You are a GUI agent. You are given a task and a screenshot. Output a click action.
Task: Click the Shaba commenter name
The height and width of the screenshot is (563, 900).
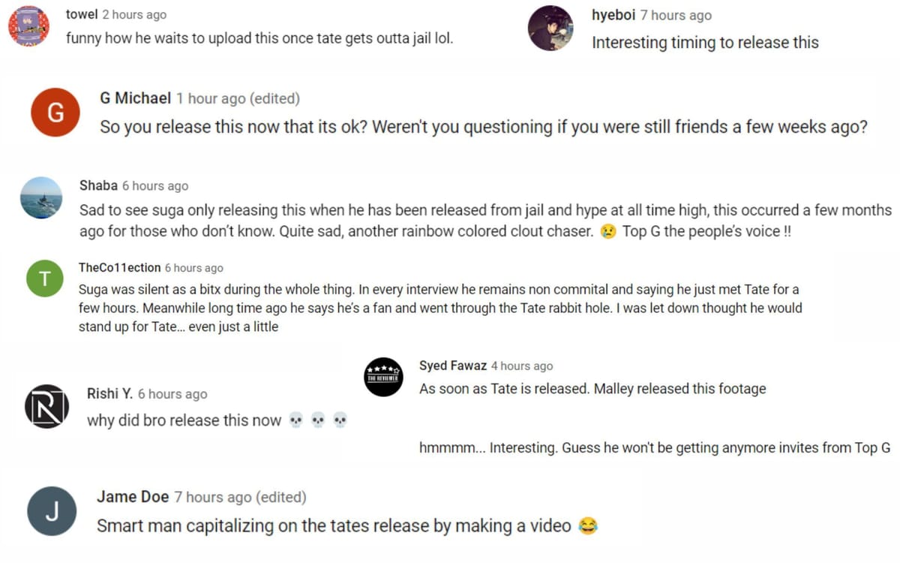[x=98, y=185]
